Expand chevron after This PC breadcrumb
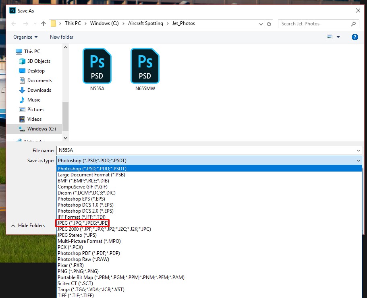Viewport: 367px width, 298px height. click(85, 24)
